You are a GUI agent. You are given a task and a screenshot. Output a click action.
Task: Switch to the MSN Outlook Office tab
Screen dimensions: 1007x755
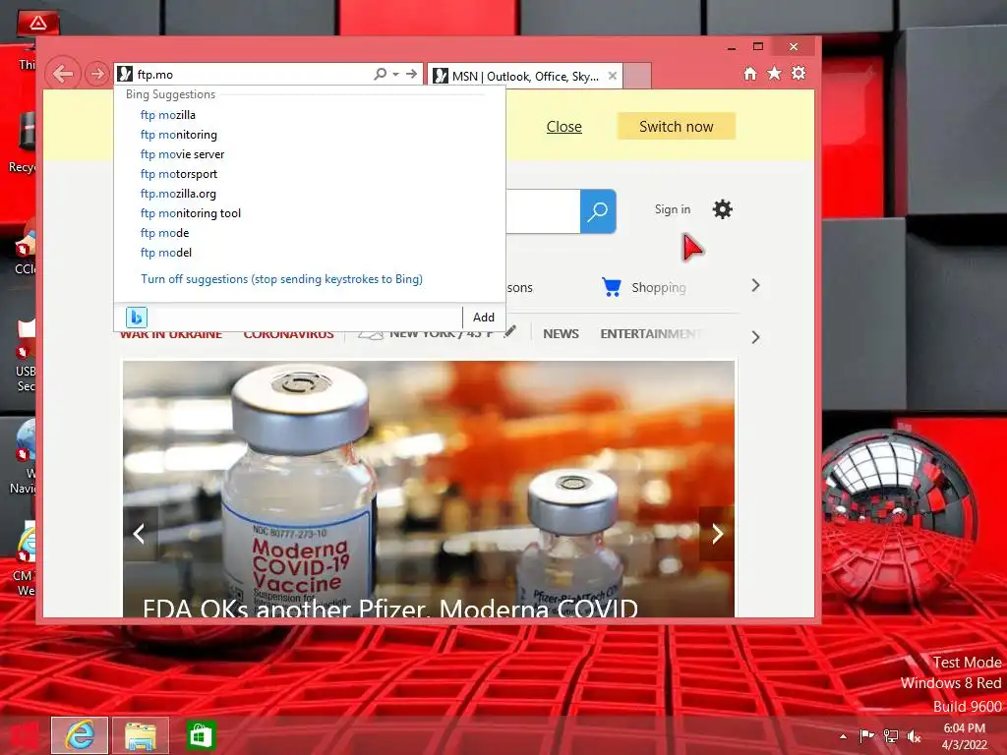coord(524,77)
